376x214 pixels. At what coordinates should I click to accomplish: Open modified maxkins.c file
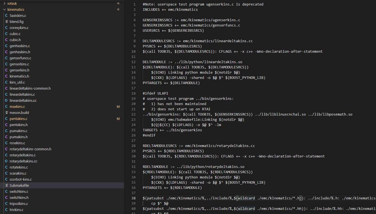pos(17,106)
